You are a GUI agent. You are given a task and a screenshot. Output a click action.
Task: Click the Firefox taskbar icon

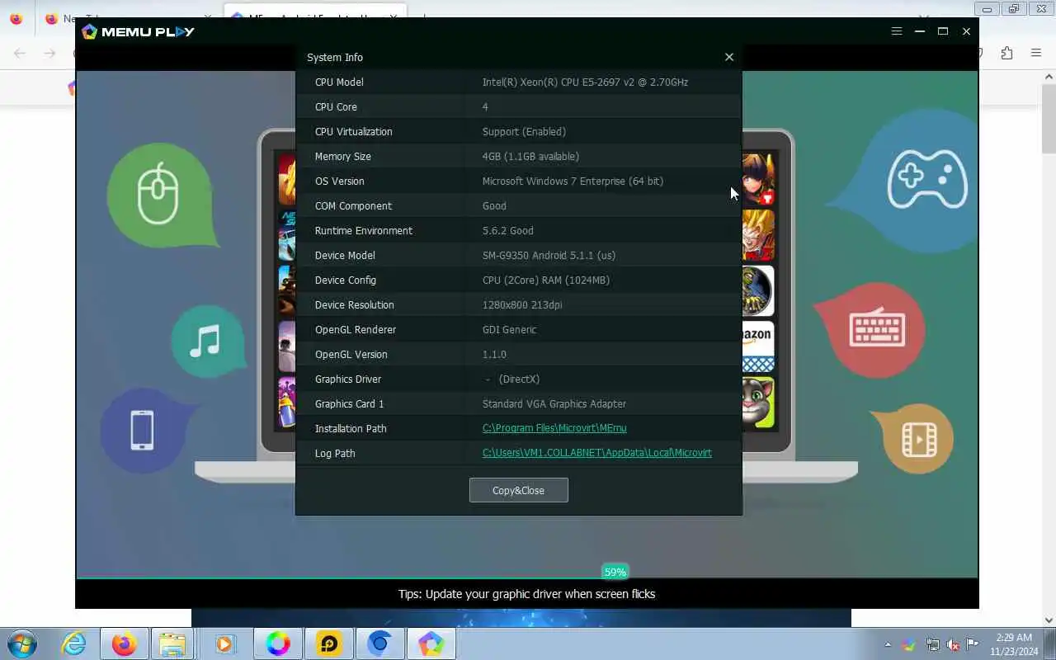[x=125, y=643]
